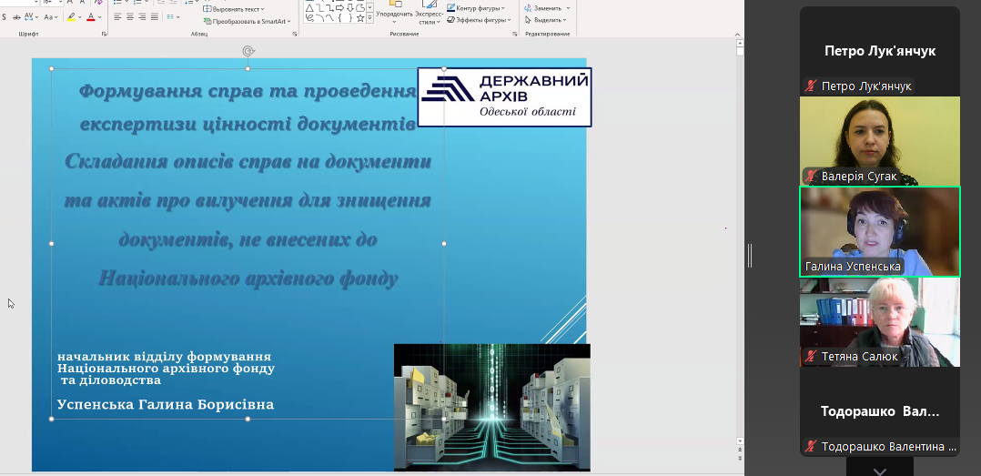Show more participants with the down chevron
The height and width of the screenshot is (476, 981).
(879, 471)
